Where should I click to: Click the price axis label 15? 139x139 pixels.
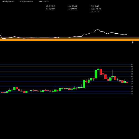coord(132,91)
